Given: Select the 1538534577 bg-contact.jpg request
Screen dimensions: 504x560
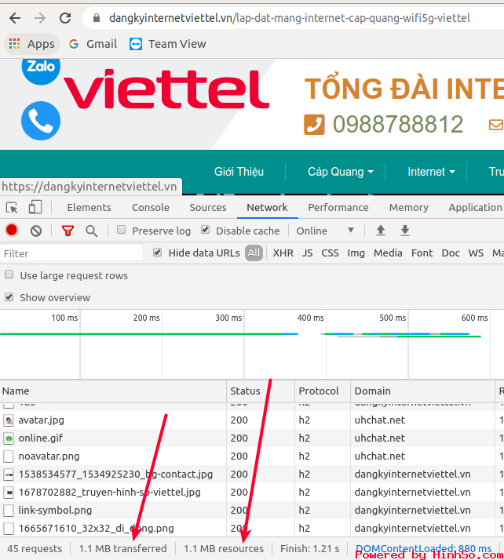Looking at the screenshot, I should 252,475.
